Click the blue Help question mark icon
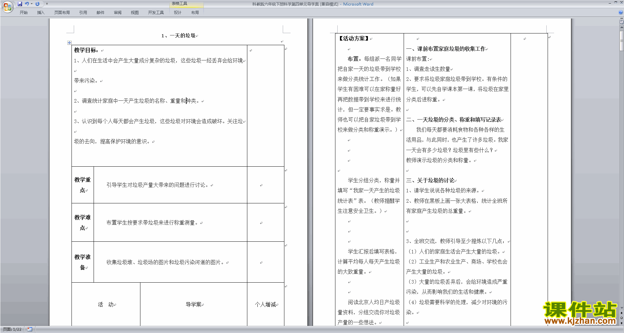The image size is (624, 333). point(621,12)
